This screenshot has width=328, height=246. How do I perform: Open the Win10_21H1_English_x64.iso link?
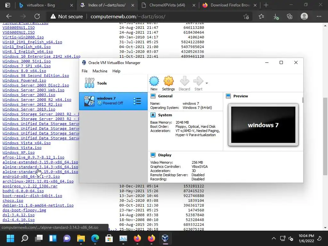[x=32, y=42]
